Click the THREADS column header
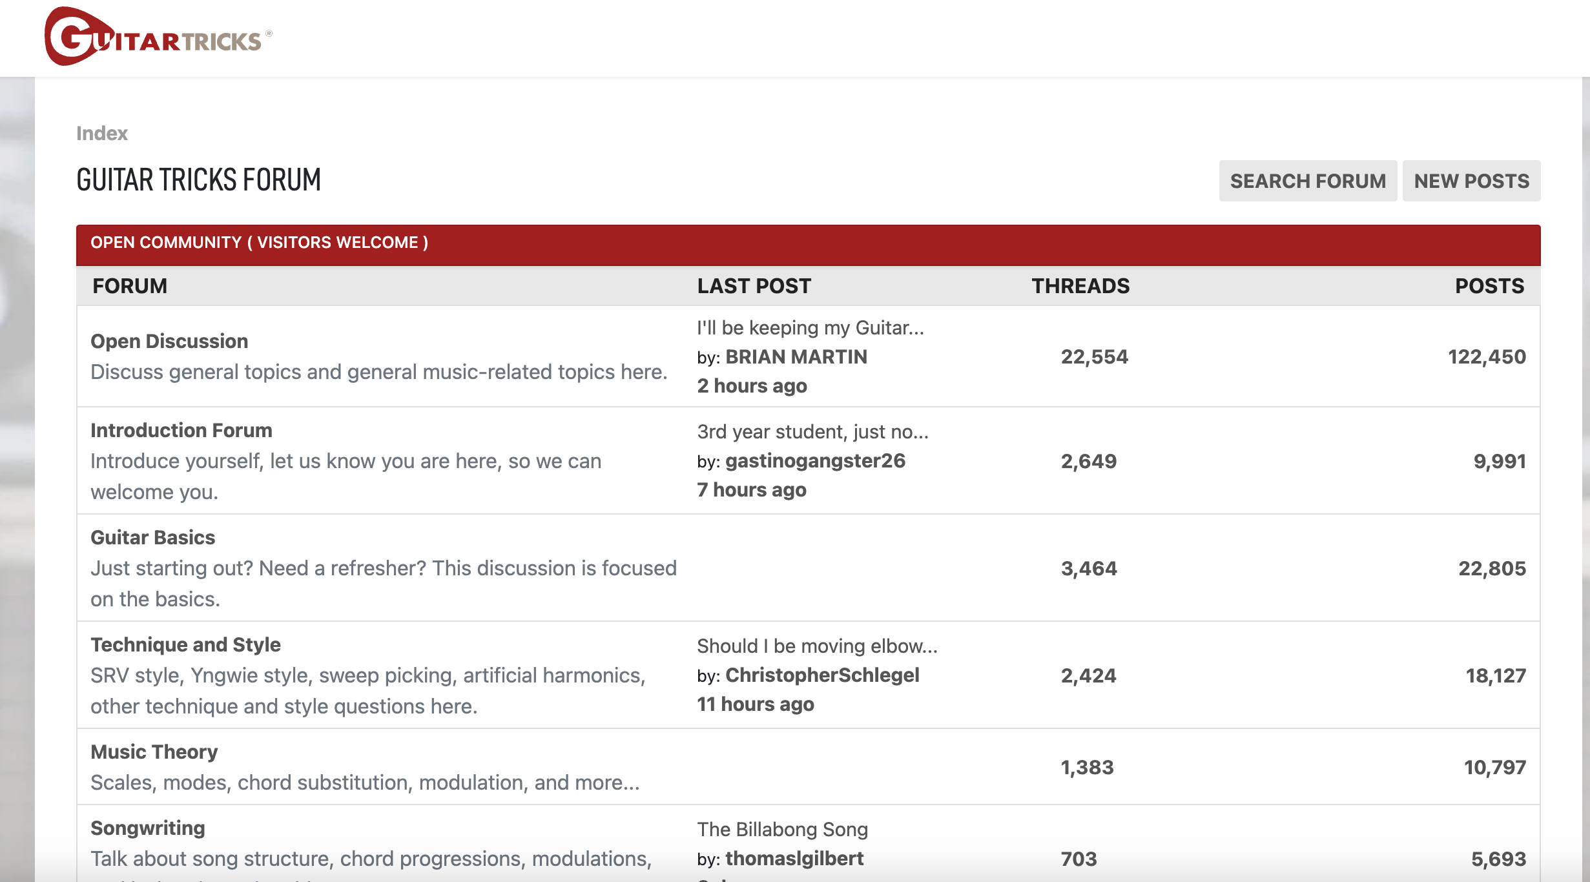The image size is (1590, 882). (x=1080, y=285)
